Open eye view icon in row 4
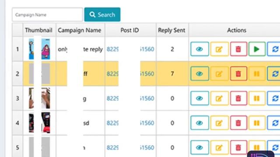The width and height of the screenshot is (280, 157). 199,123
